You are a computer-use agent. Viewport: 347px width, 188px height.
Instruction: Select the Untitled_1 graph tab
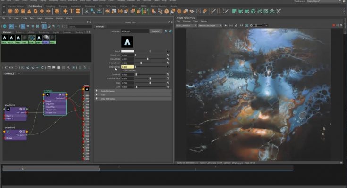[x=9, y=74]
